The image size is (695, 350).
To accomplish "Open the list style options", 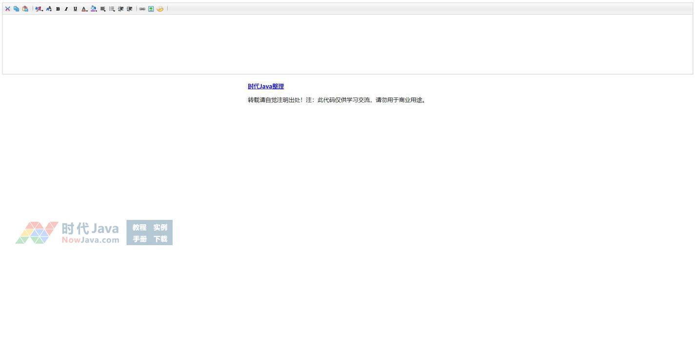I will click(x=112, y=9).
